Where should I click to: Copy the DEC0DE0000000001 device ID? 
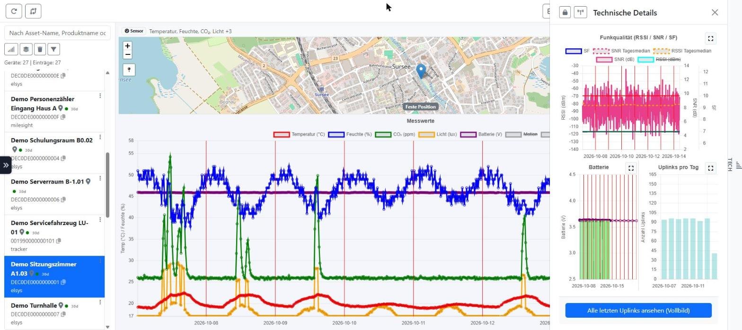click(x=63, y=282)
